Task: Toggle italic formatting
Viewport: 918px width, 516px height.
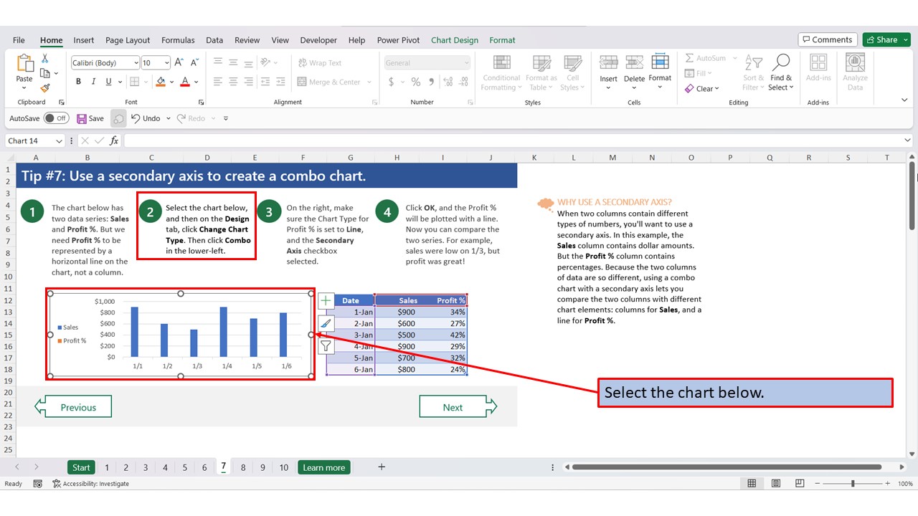Action: click(92, 81)
